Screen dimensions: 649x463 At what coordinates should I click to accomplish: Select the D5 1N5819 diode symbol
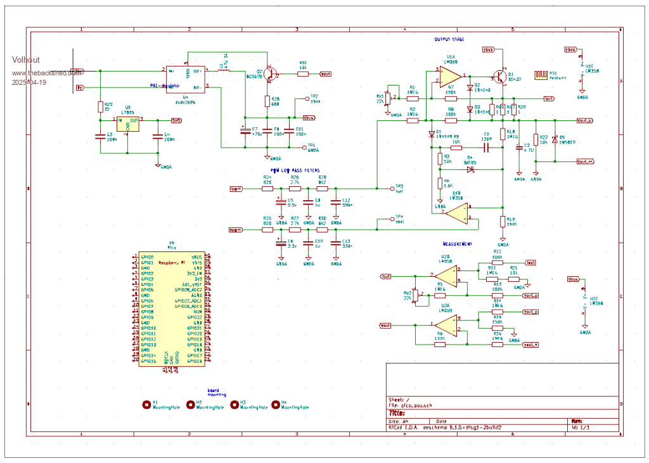click(555, 140)
